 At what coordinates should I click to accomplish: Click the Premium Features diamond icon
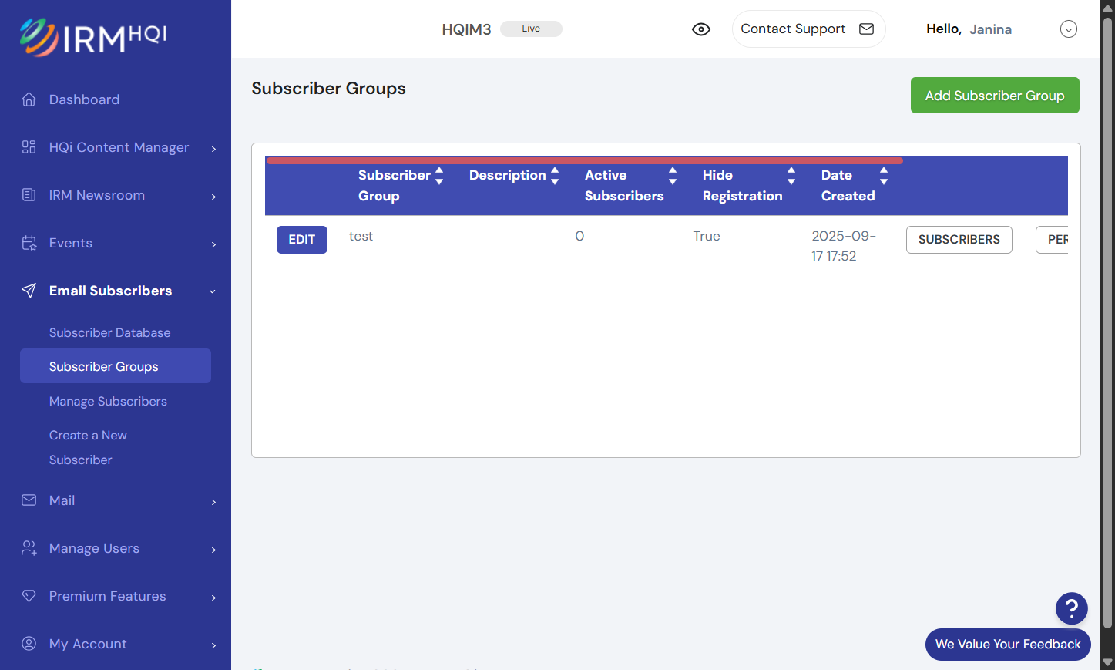(29, 596)
